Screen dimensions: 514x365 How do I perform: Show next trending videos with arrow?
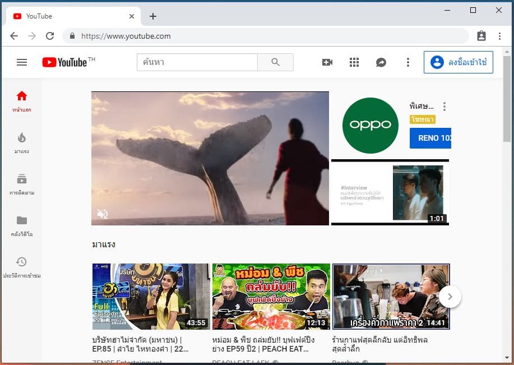click(450, 297)
